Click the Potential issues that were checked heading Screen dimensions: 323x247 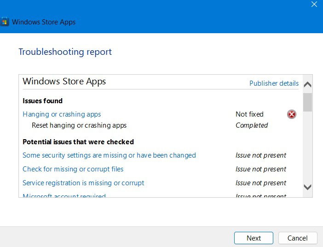coord(78,142)
